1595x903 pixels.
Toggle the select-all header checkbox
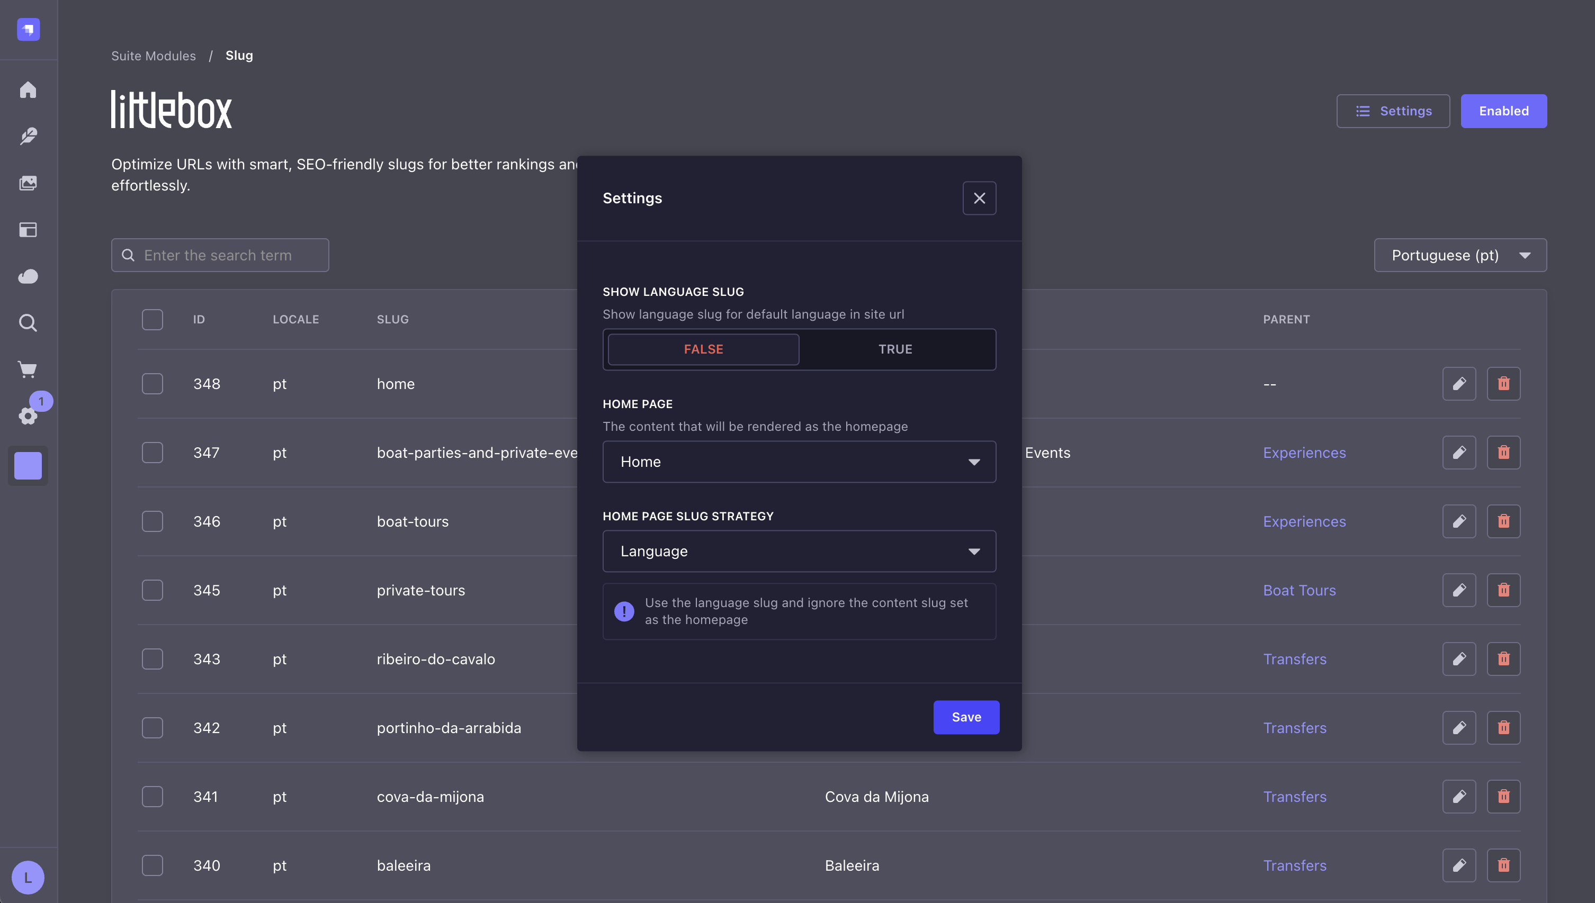(152, 319)
